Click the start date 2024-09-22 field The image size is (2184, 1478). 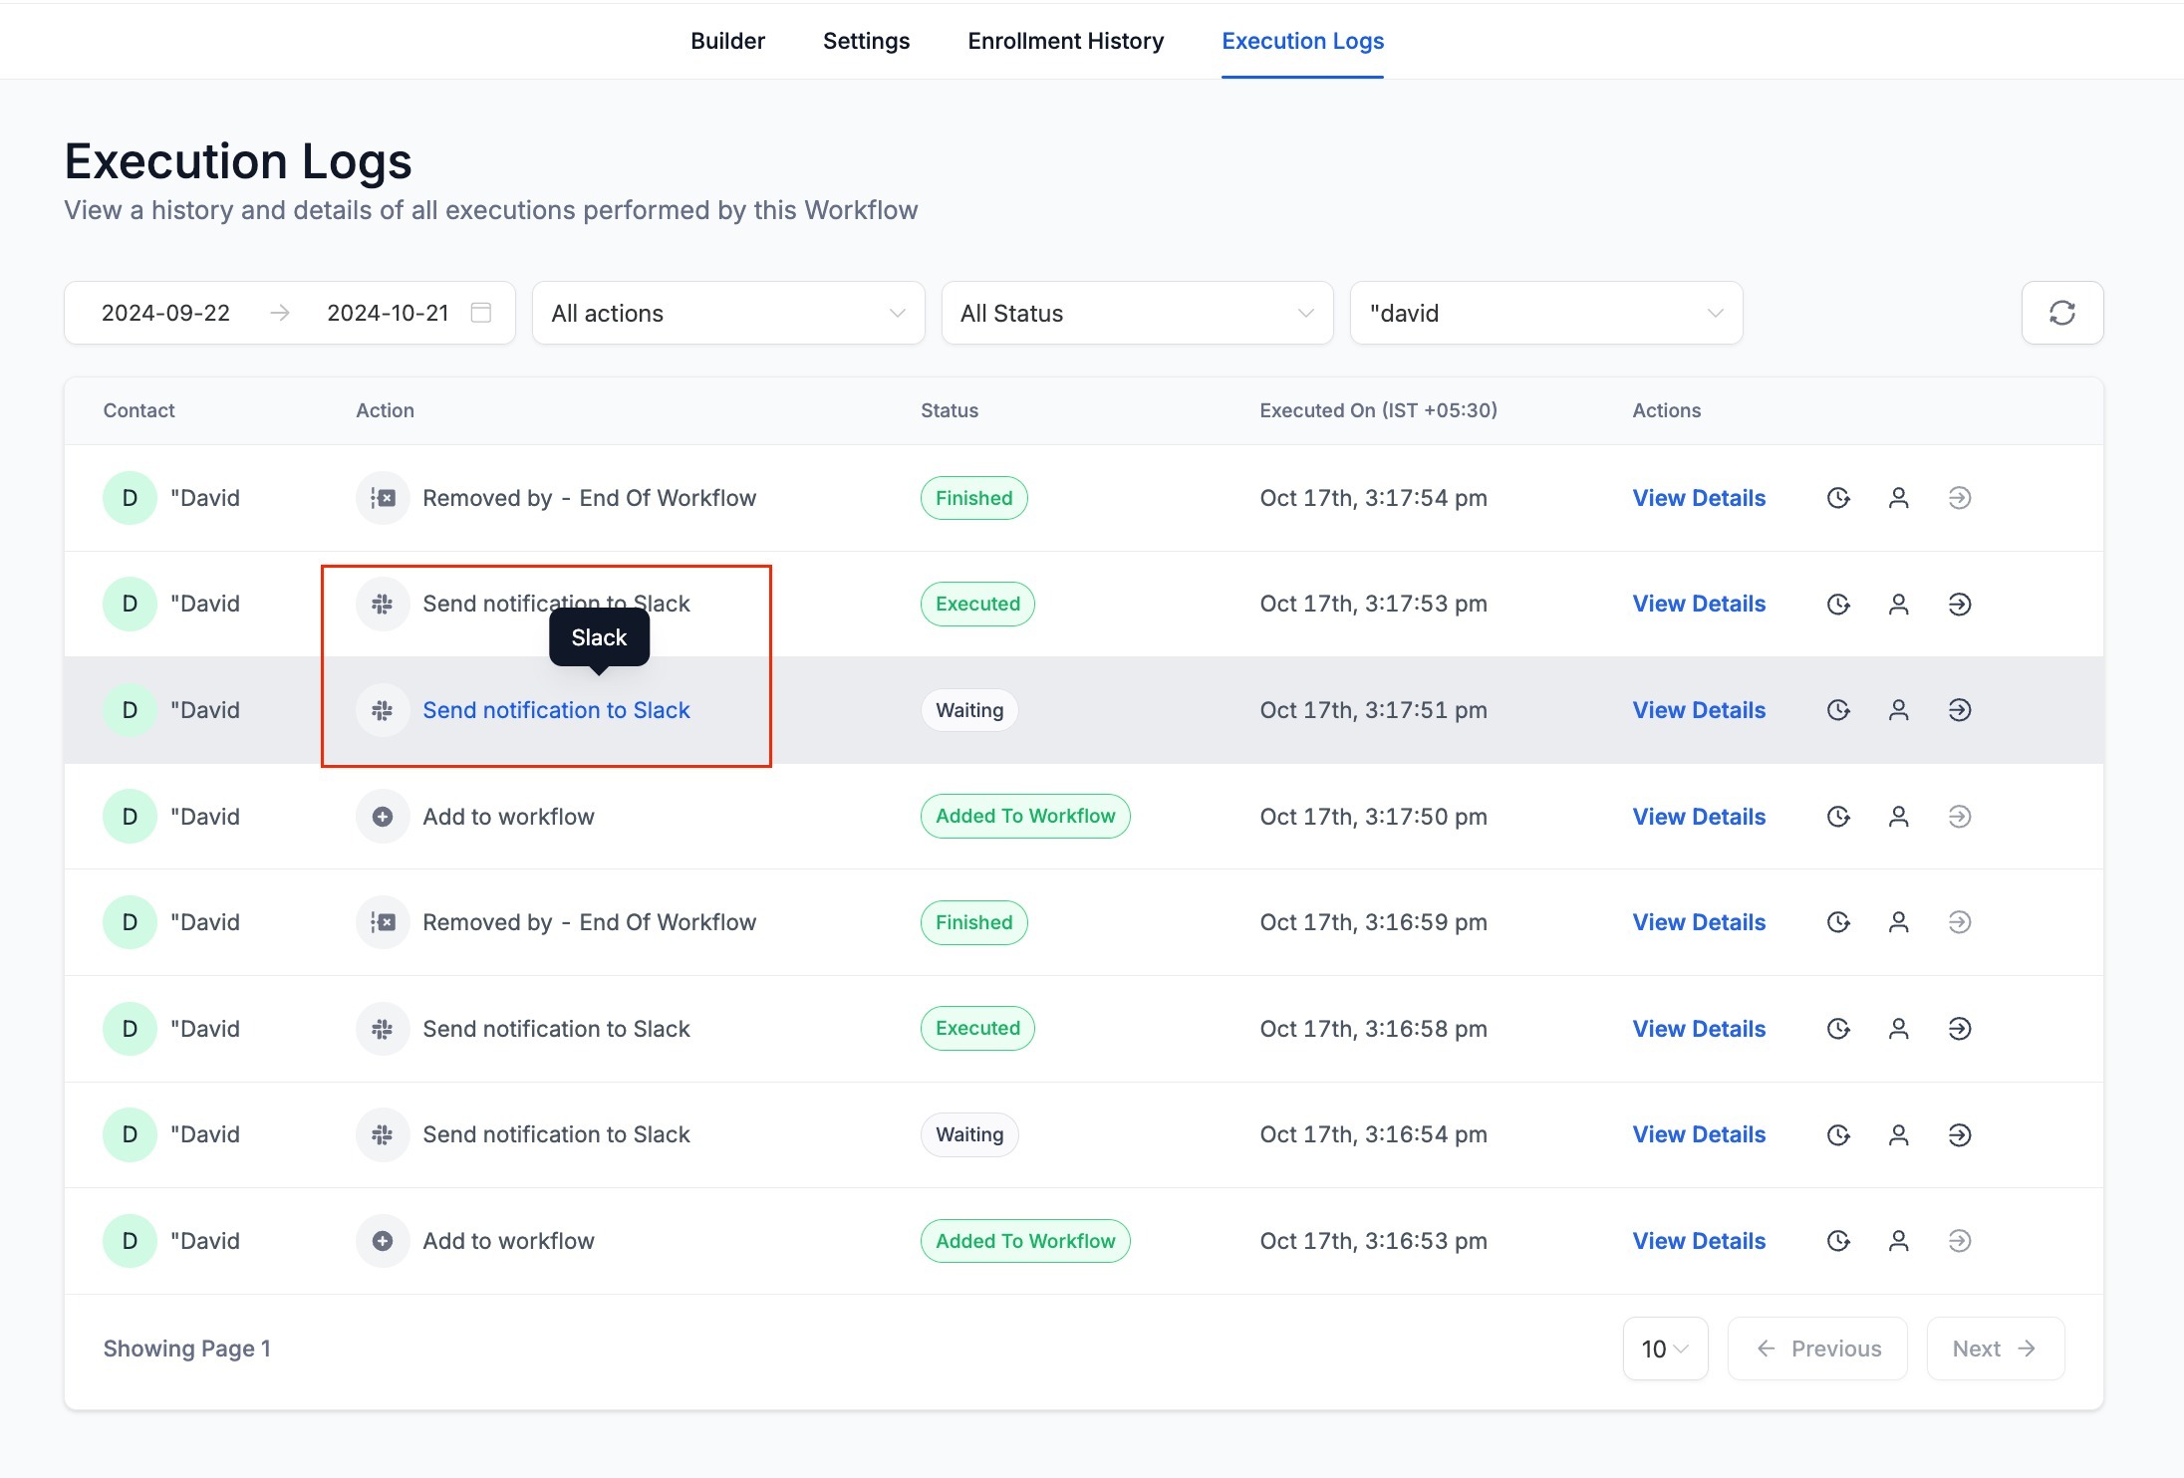click(x=166, y=313)
